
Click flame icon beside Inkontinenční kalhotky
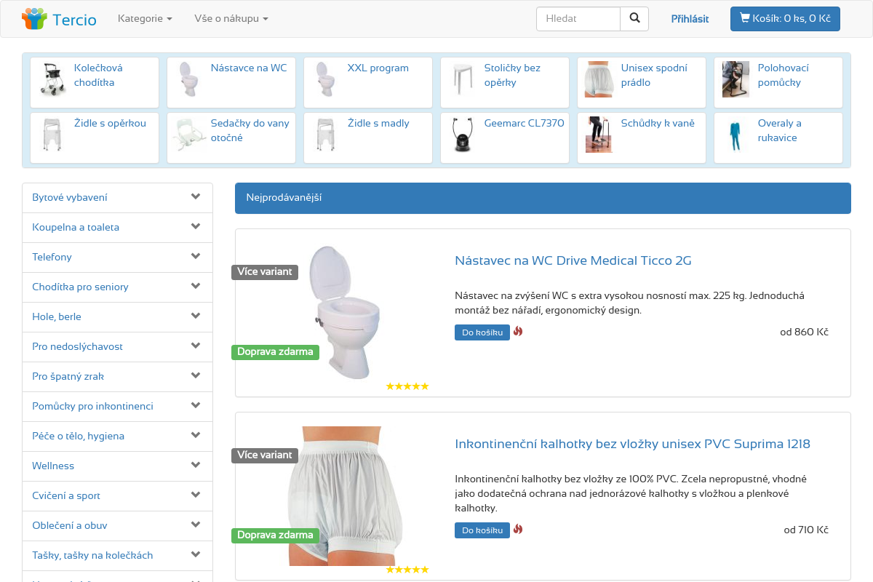click(x=518, y=530)
